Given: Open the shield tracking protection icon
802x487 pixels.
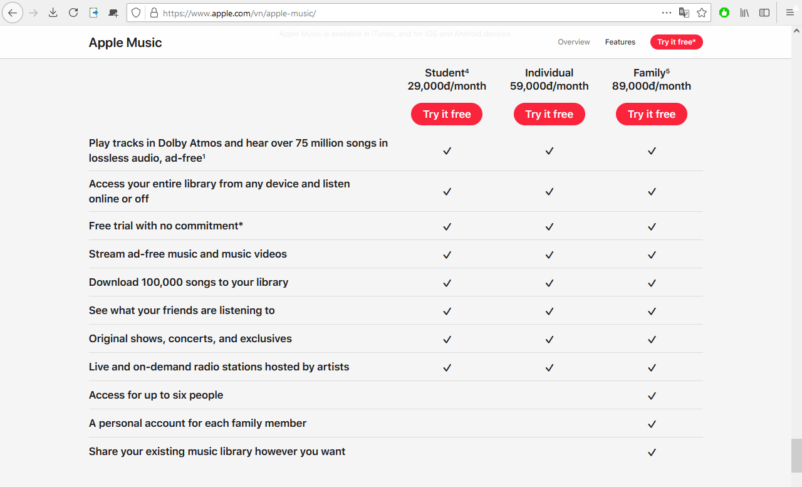Looking at the screenshot, I should 136,13.
